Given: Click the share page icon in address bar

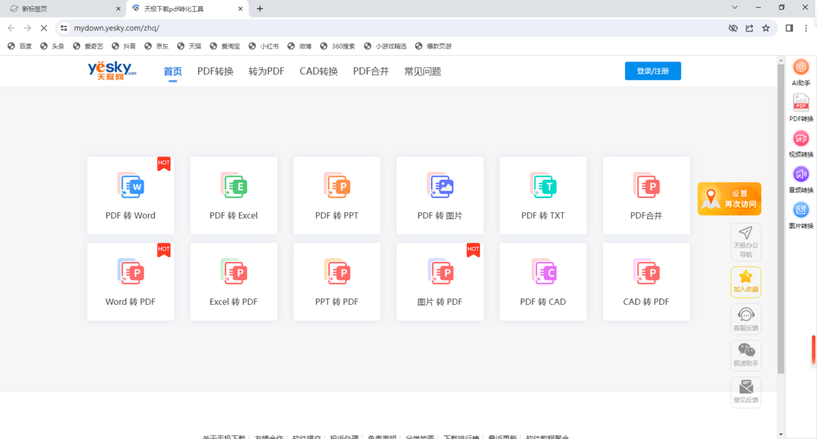Looking at the screenshot, I should coord(750,28).
